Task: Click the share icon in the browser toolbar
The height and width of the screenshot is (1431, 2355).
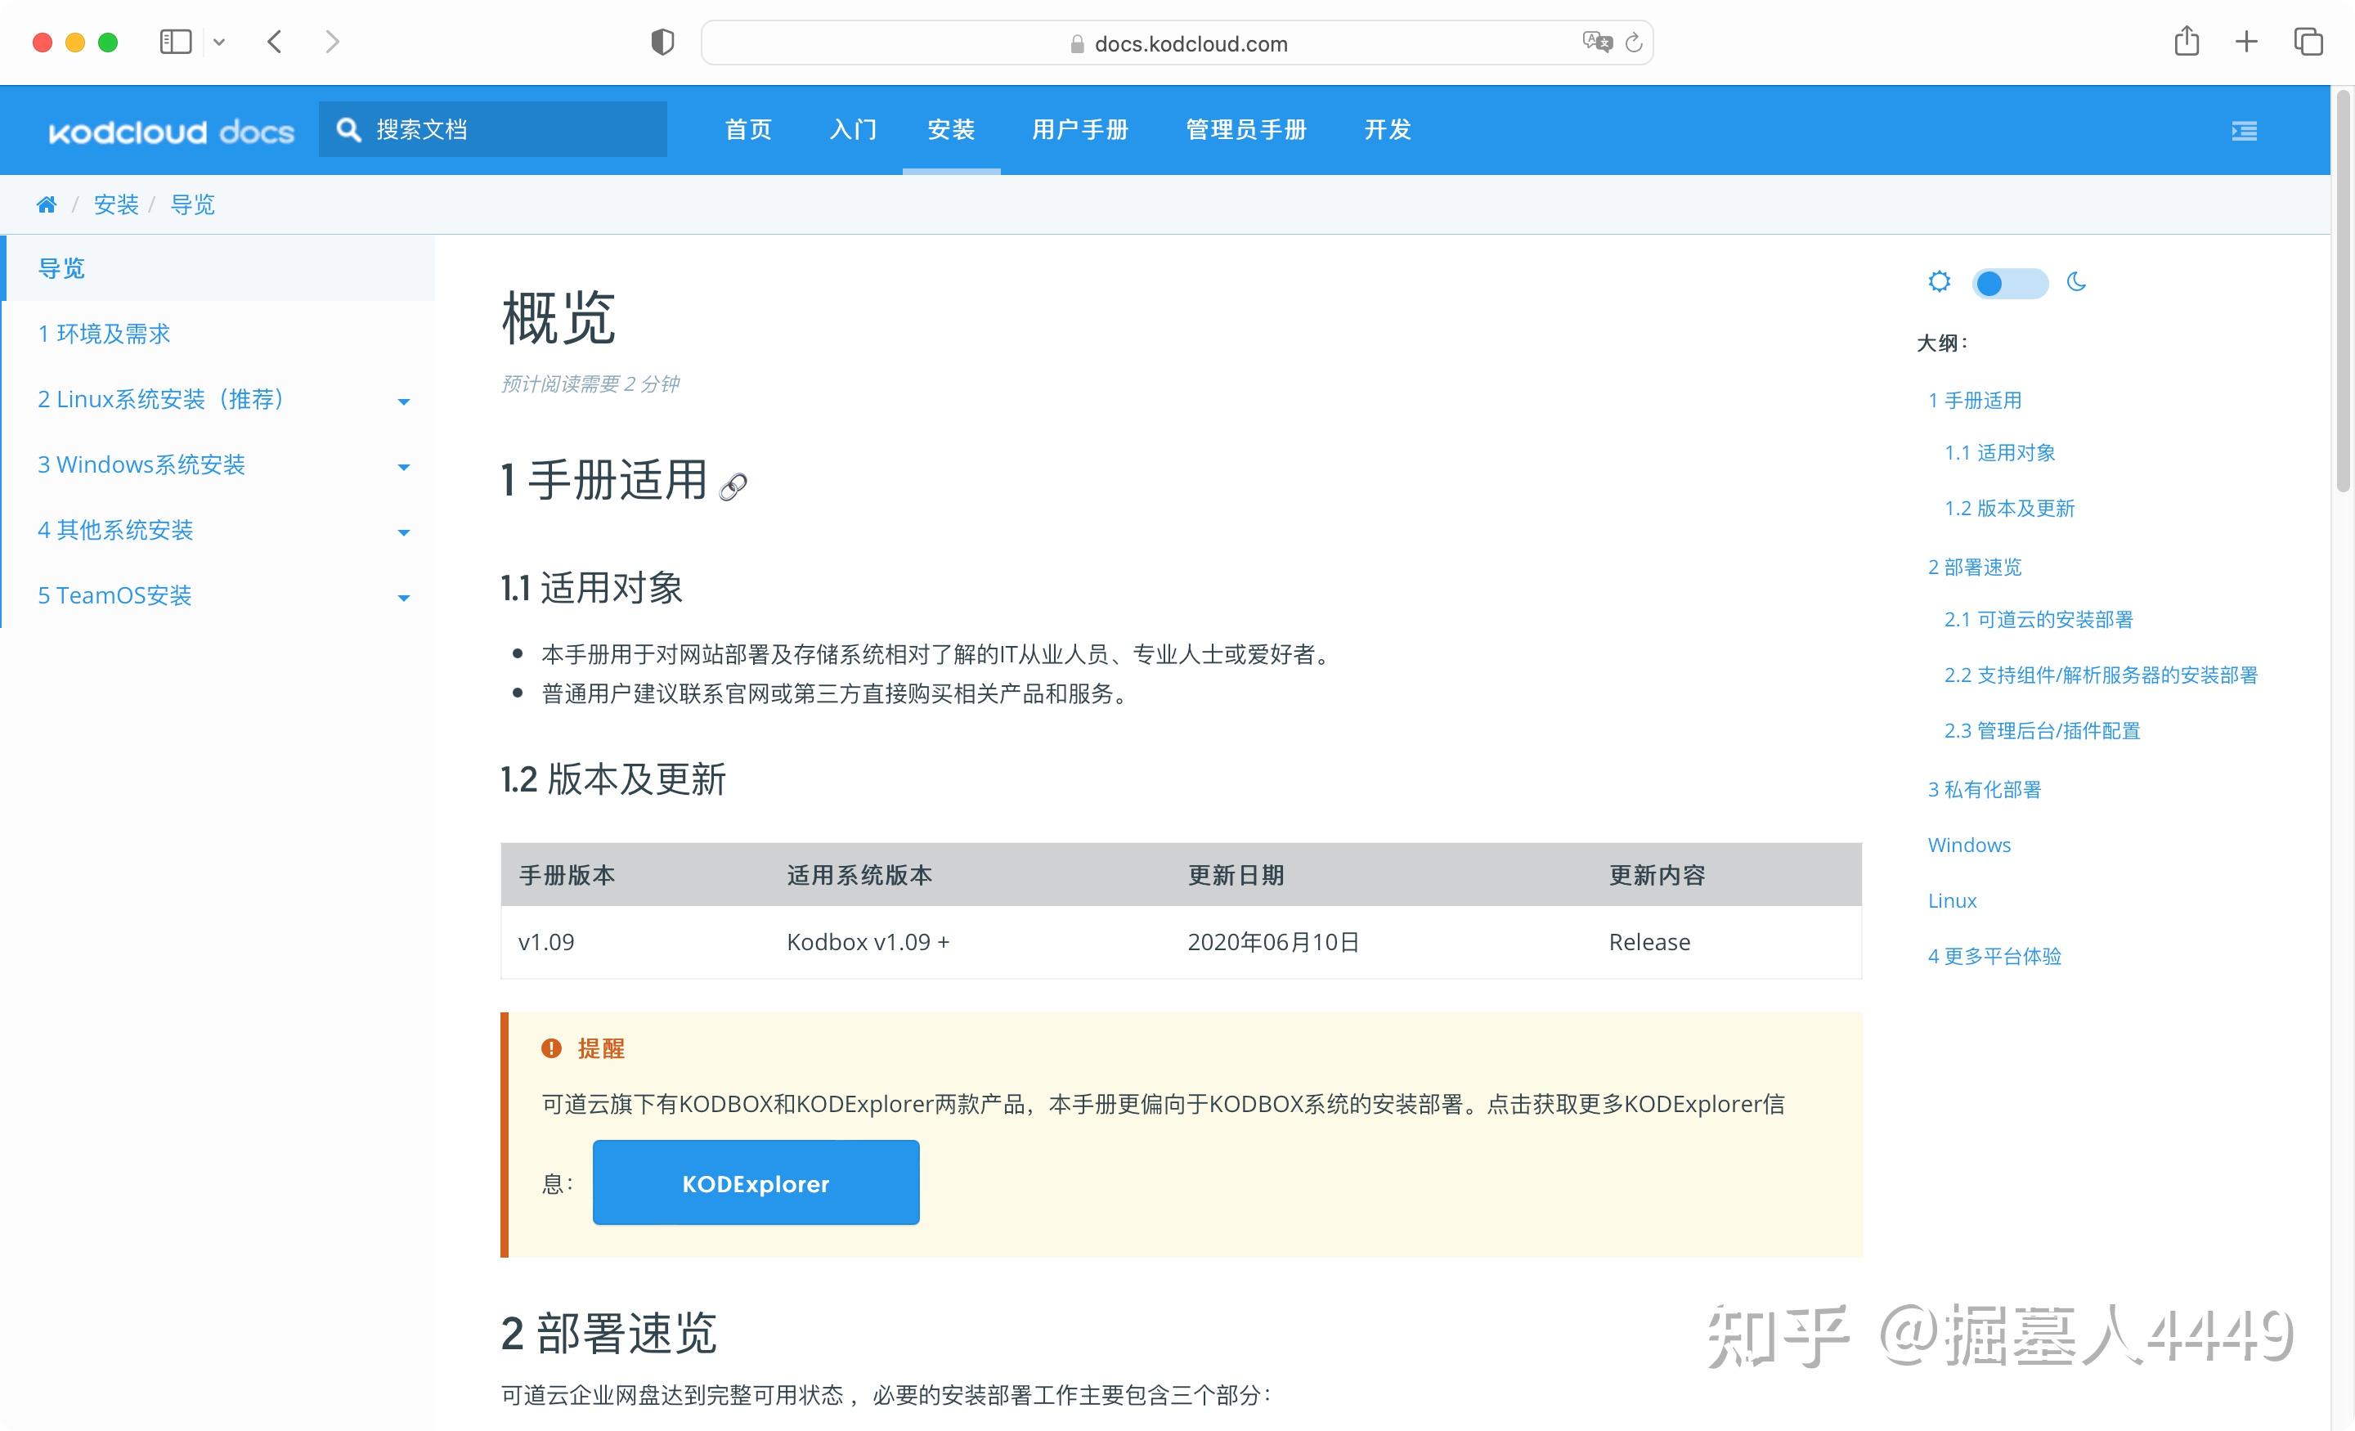Action: (x=2187, y=41)
